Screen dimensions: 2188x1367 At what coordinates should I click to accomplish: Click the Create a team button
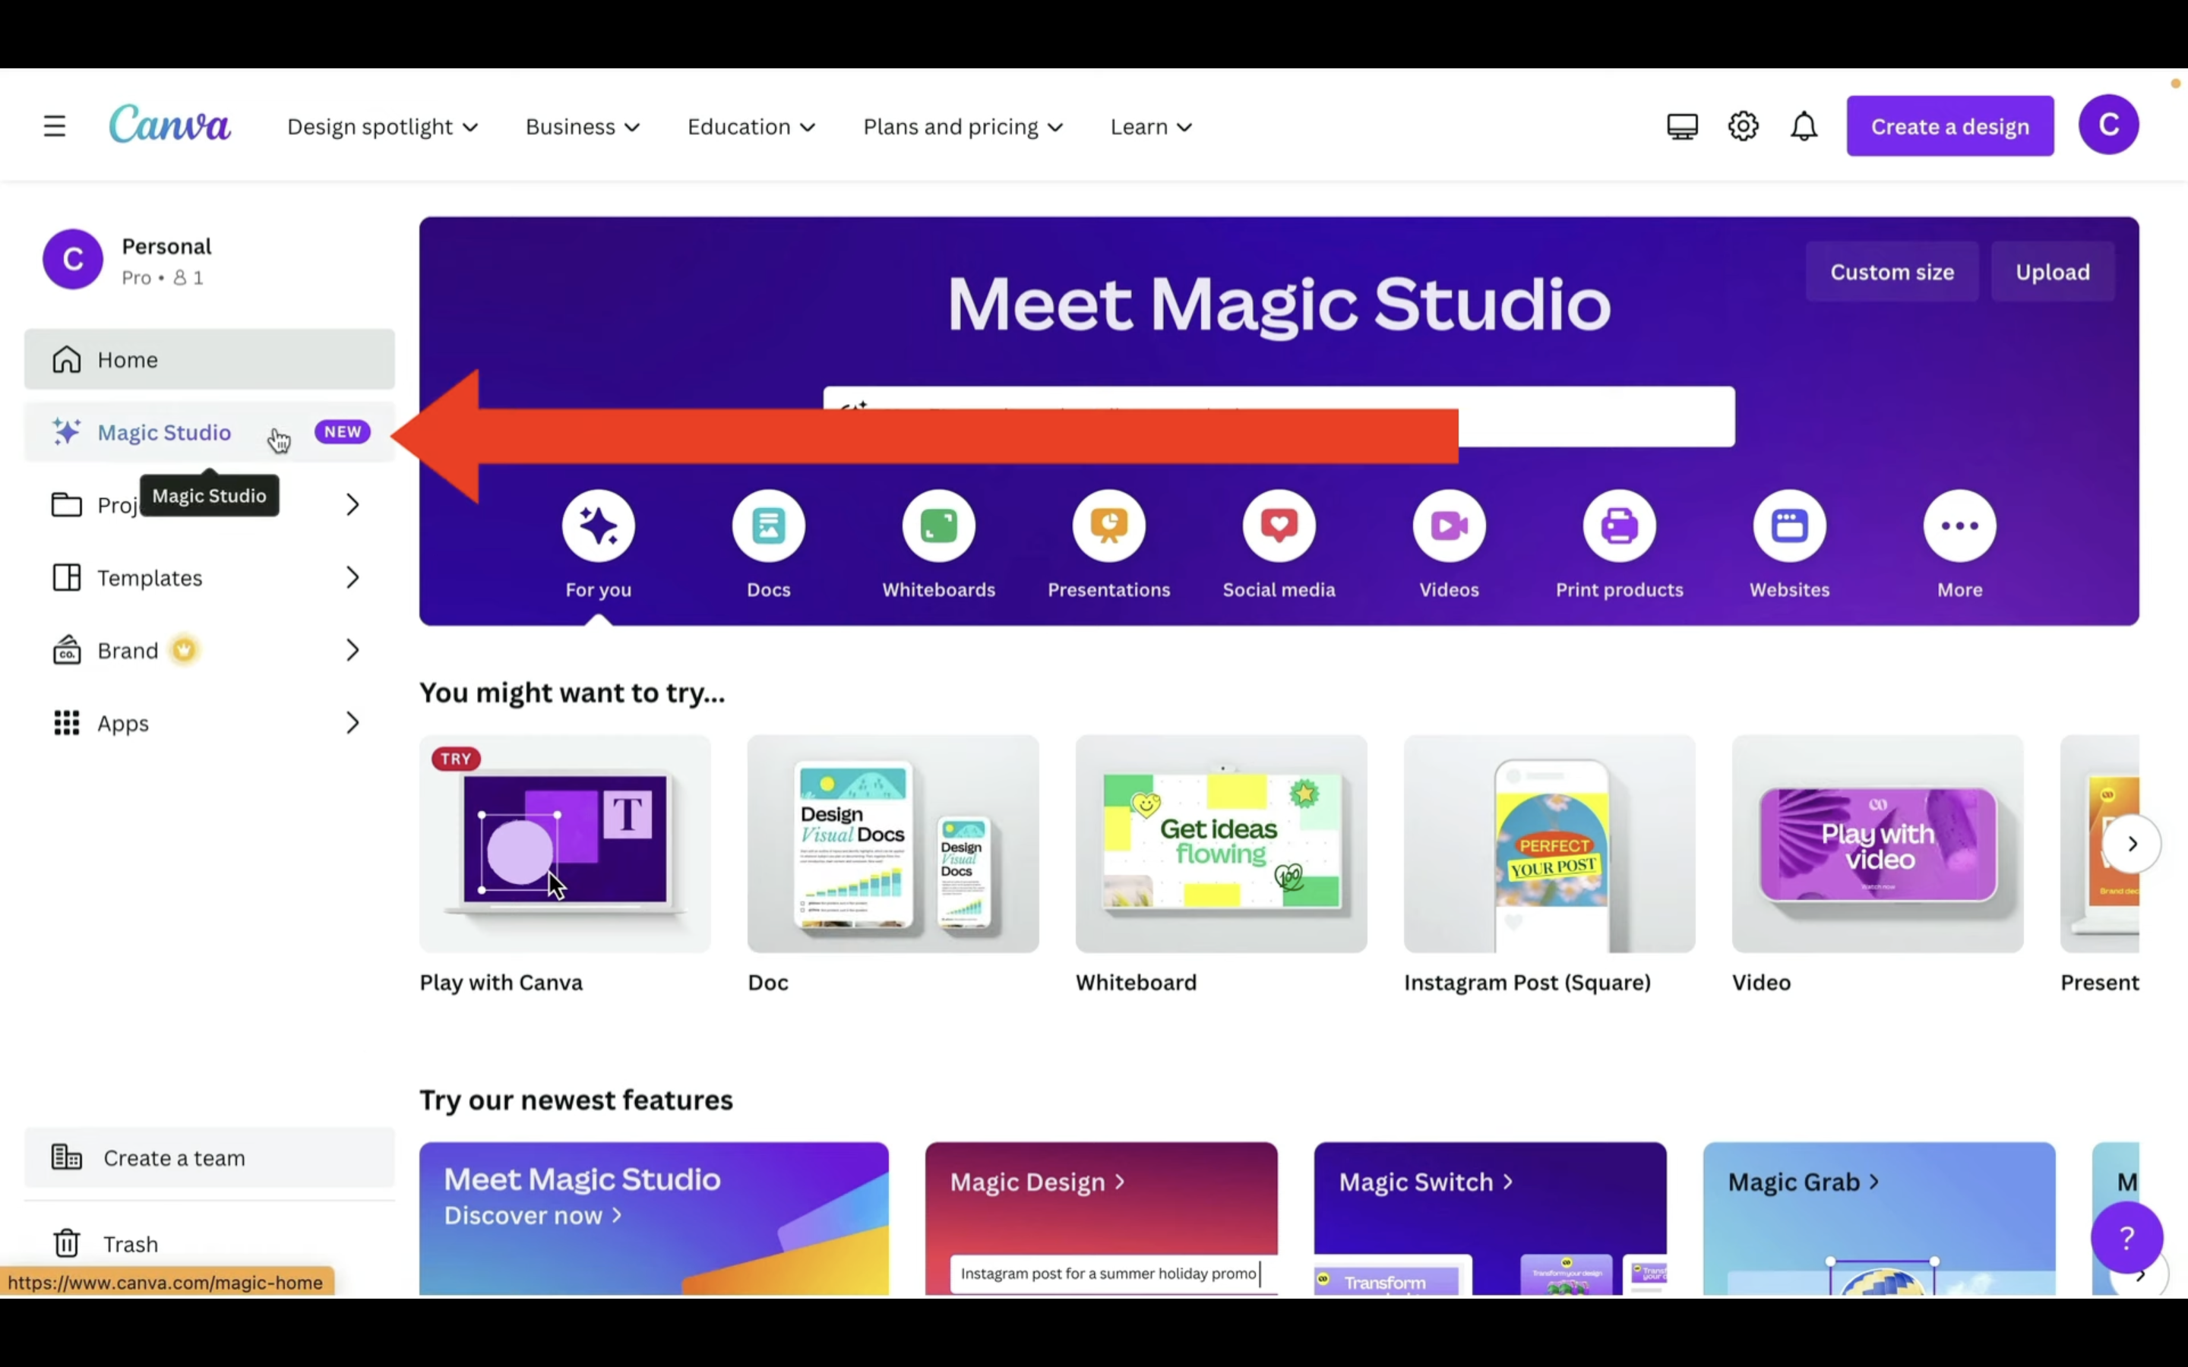coord(209,1157)
